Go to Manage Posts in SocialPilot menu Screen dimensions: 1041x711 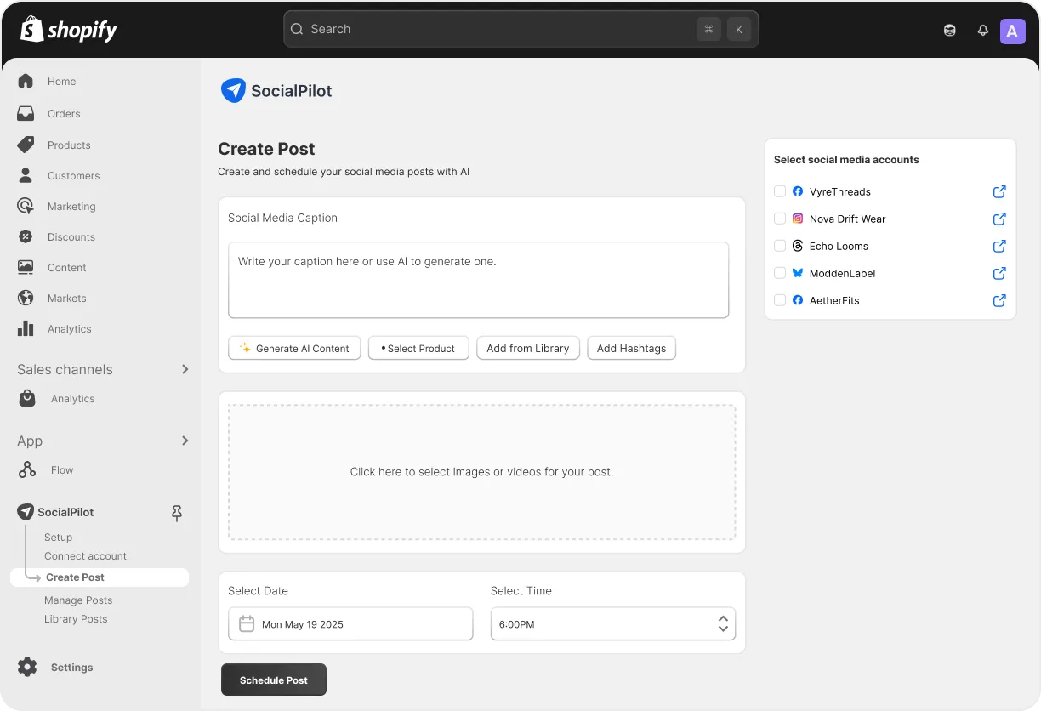[78, 600]
